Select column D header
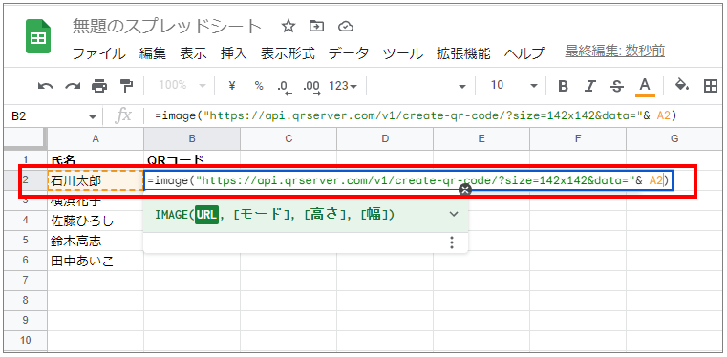This screenshot has width=727, height=357. point(385,138)
